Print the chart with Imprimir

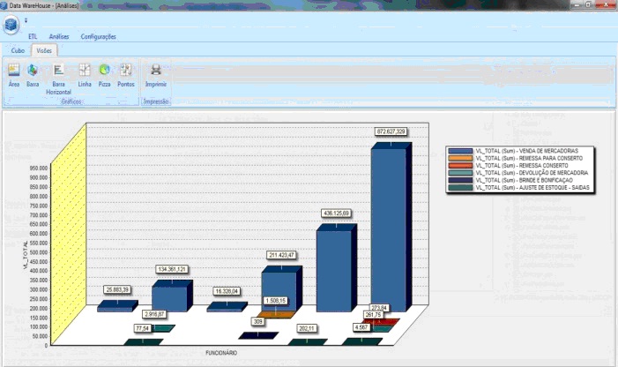tap(156, 73)
